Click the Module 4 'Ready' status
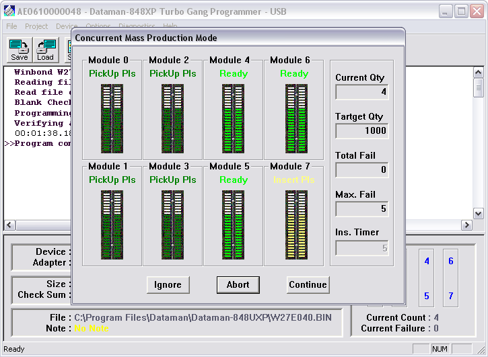Image resolution: width=488 pixels, height=357 pixels. tap(234, 74)
